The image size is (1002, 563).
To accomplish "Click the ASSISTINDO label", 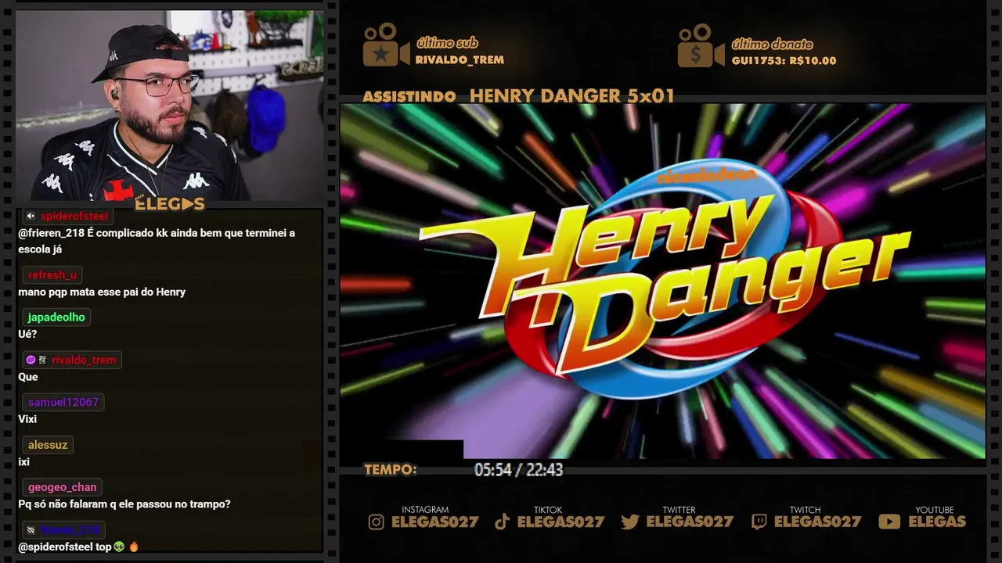I will [x=409, y=97].
